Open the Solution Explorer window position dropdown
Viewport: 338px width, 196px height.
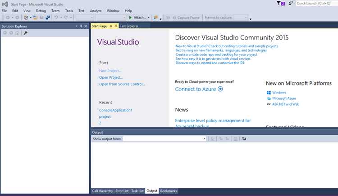click(76, 26)
